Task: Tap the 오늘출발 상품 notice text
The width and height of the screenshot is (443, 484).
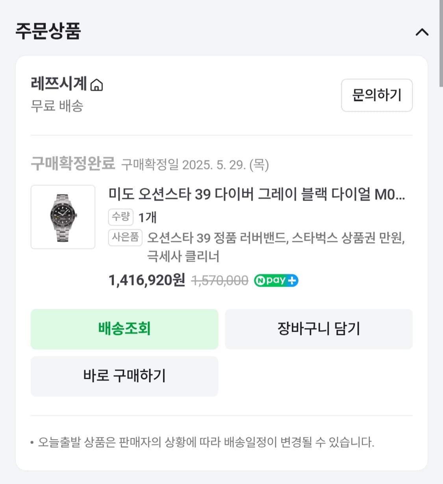Action: coord(206,442)
